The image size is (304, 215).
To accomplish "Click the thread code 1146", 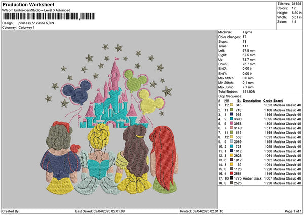I will tap(268, 173).
